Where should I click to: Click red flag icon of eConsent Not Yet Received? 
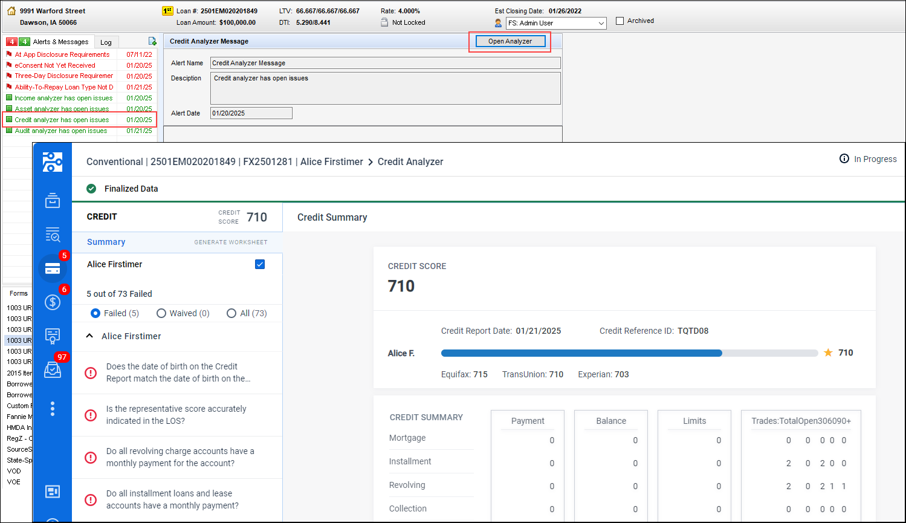[x=9, y=65]
